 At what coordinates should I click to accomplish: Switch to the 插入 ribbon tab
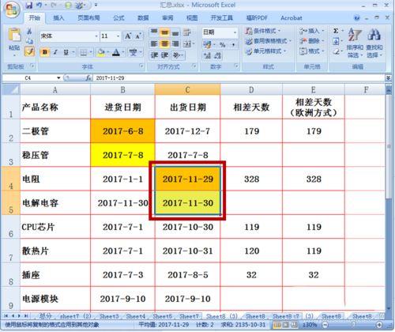(x=58, y=18)
